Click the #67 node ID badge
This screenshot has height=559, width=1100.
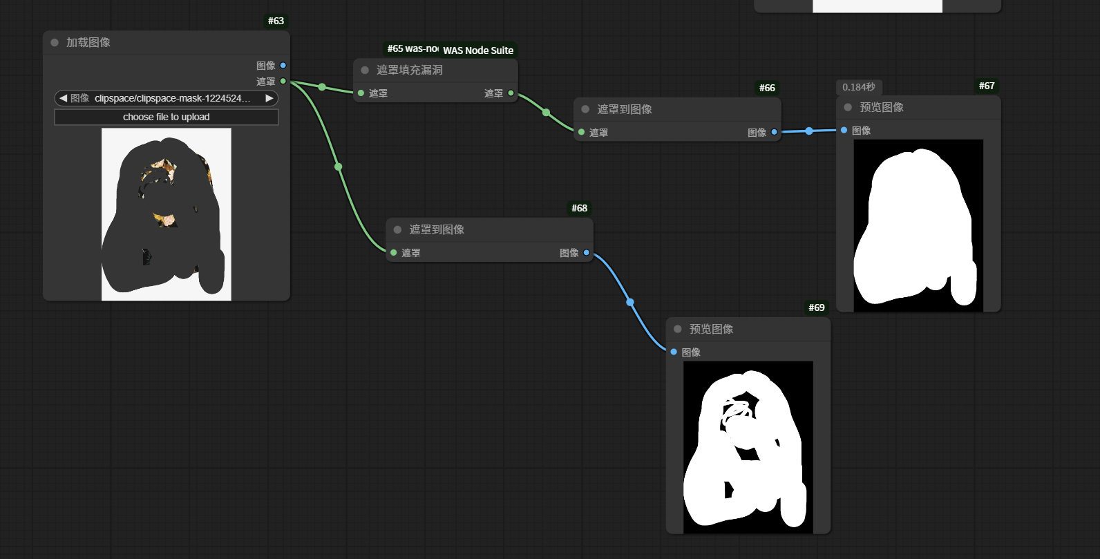pos(987,86)
